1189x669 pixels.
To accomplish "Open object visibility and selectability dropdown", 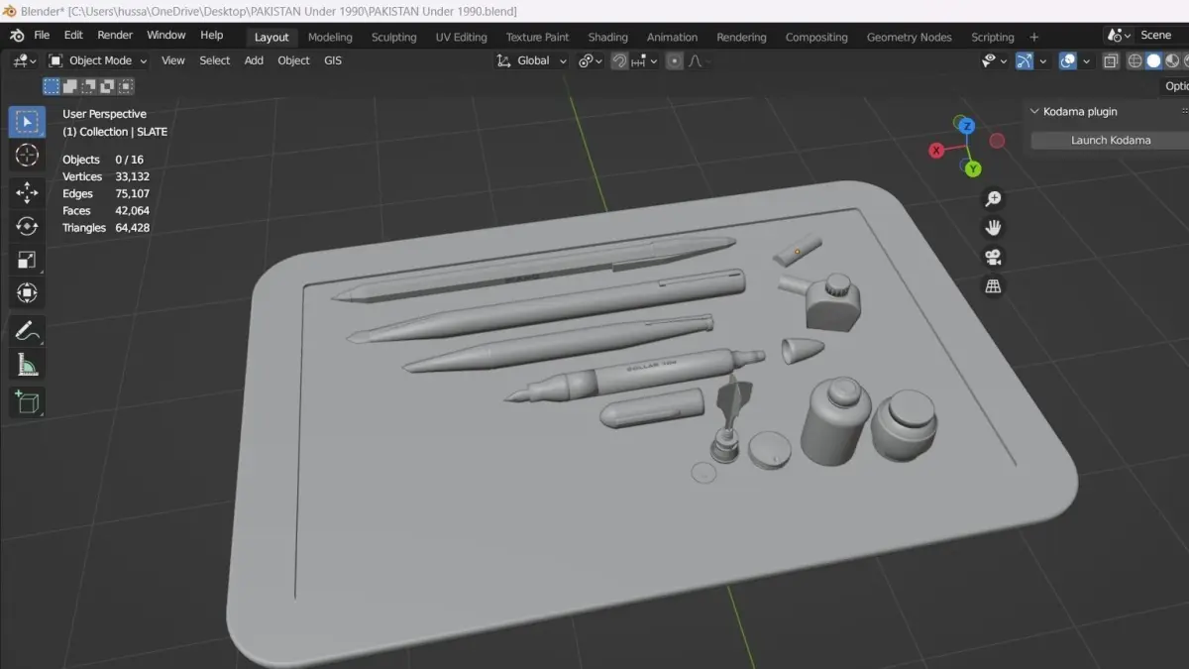I will (994, 60).
